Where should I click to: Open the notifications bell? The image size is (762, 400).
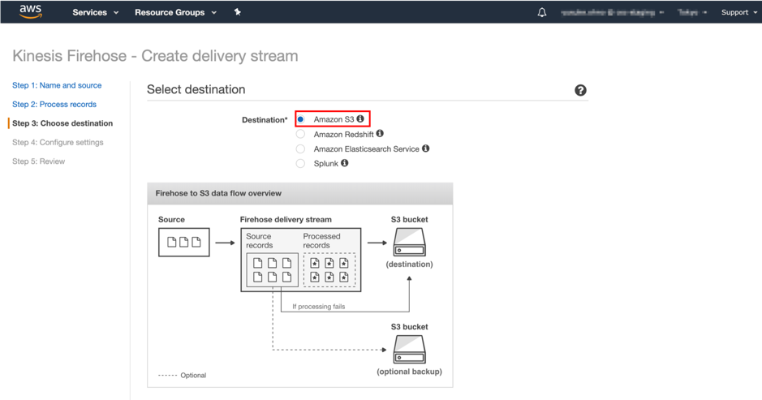(x=542, y=12)
